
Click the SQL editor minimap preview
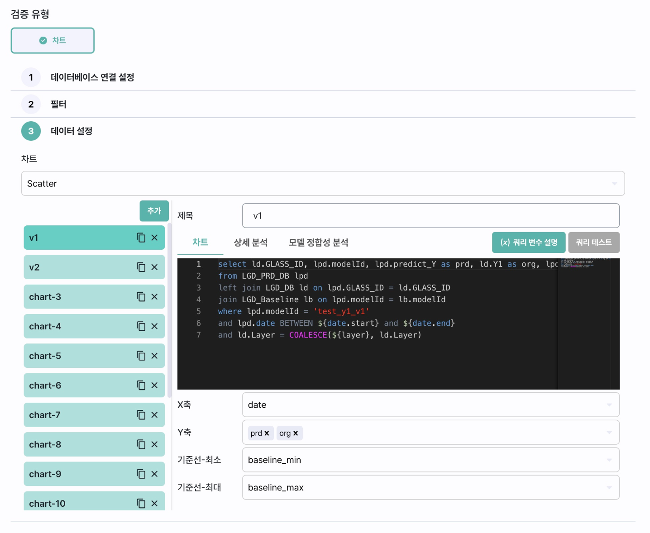tap(584, 324)
